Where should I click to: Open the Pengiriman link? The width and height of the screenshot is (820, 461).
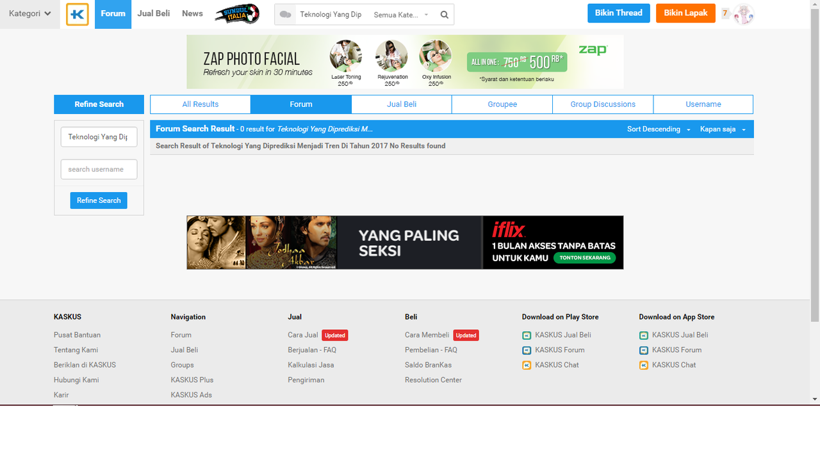(306, 380)
